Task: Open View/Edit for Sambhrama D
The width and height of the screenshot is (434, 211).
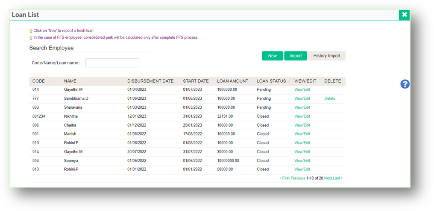Action: pyautogui.click(x=302, y=98)
